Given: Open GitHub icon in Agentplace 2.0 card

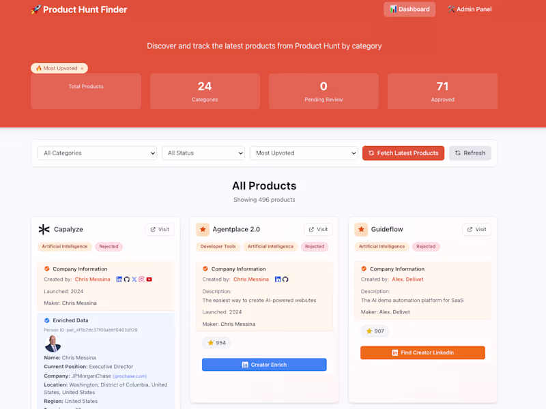Looking at the screenshot, I should 285,279.
